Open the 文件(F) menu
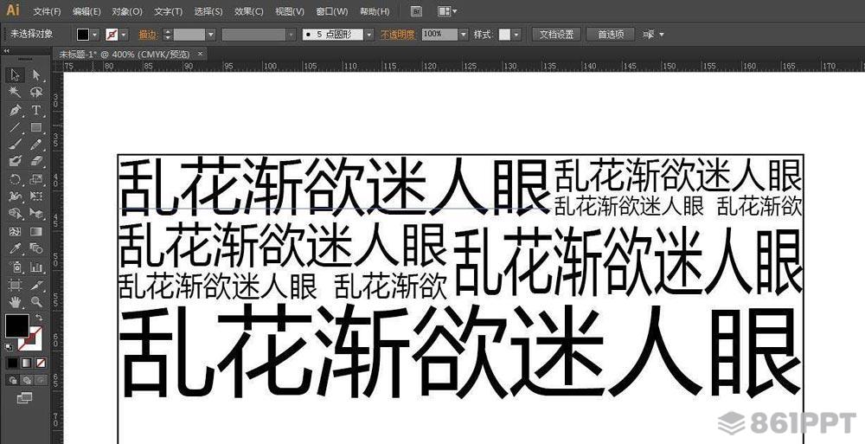The height and width of the screenshot is (444, 865). click(48, 11)
